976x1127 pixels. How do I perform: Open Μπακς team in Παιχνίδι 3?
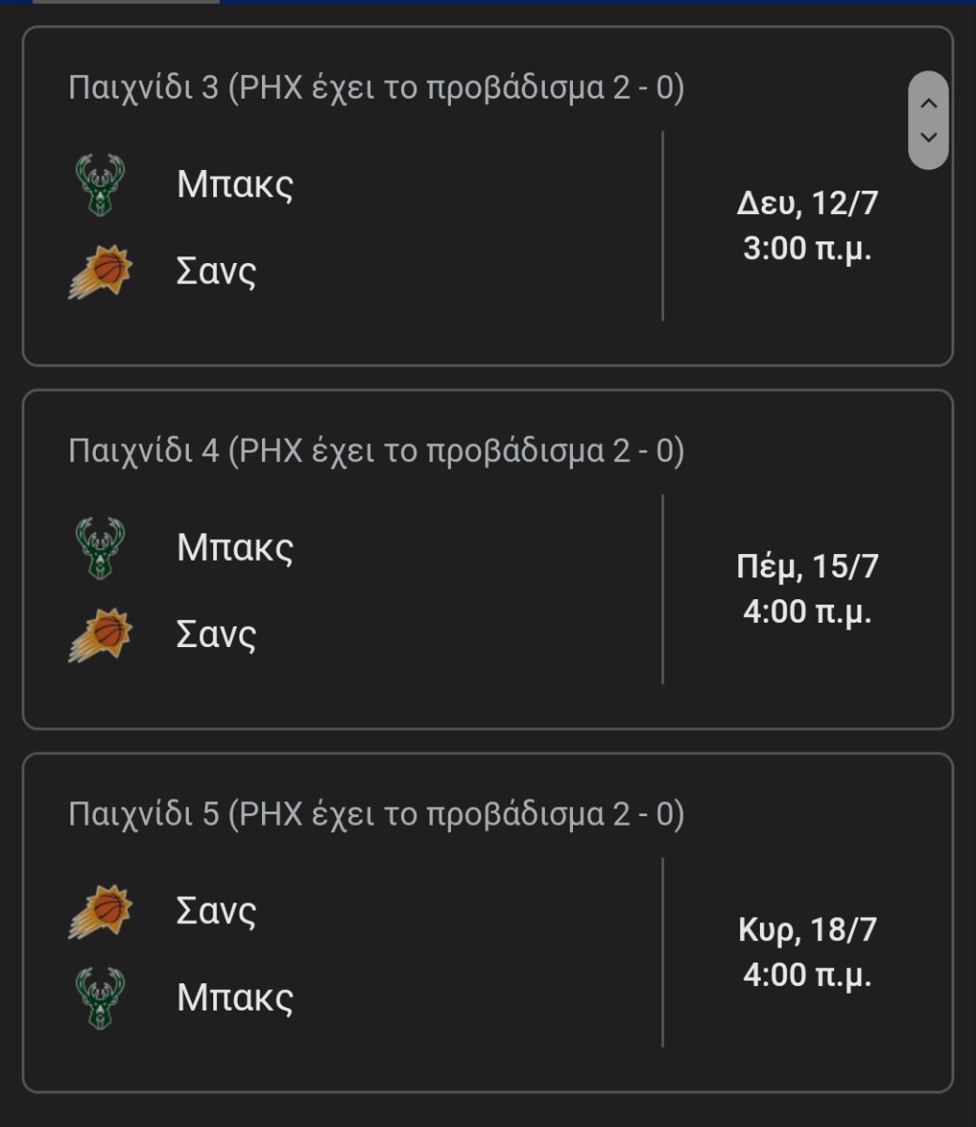coord(235,185)
